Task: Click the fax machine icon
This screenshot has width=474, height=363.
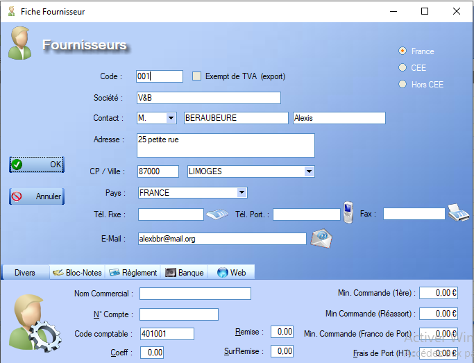Action: (459, 212)
